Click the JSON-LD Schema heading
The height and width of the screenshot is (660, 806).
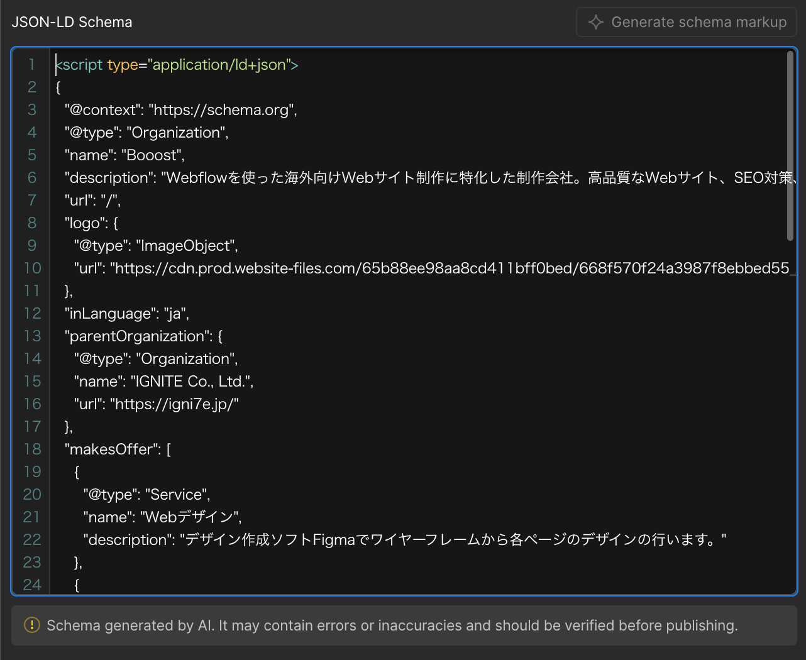coord(72,22)
